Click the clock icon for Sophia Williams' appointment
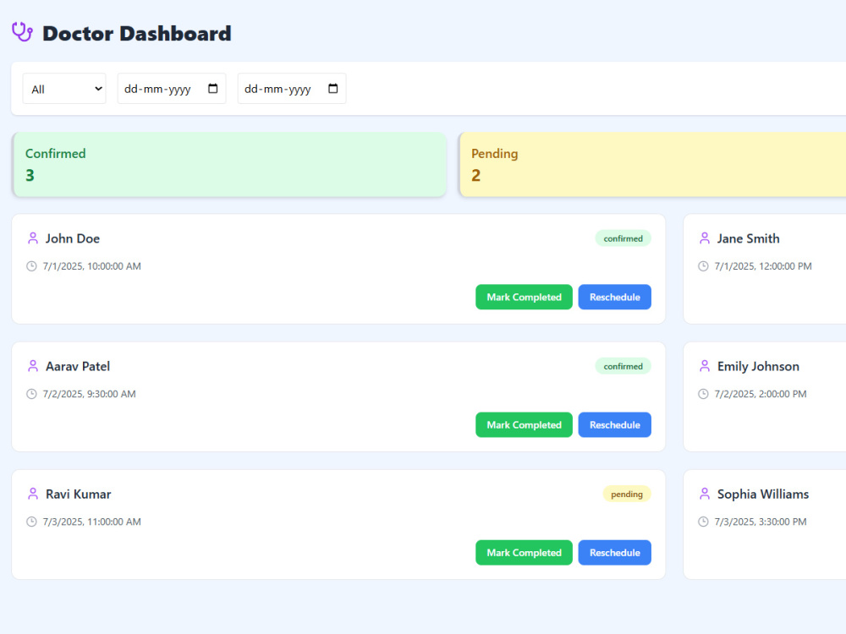 pyautogui.click(x=703, y=522)
